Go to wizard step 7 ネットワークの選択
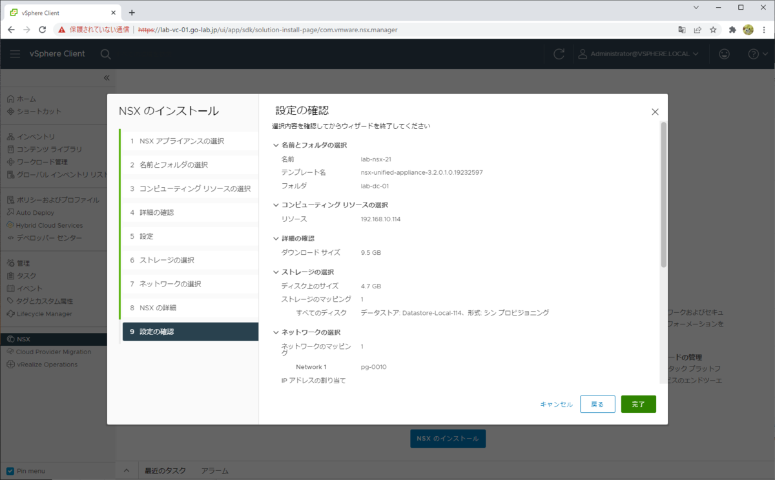Image resolution: width=775 pixels, height=480 pixels. point(190,284)
